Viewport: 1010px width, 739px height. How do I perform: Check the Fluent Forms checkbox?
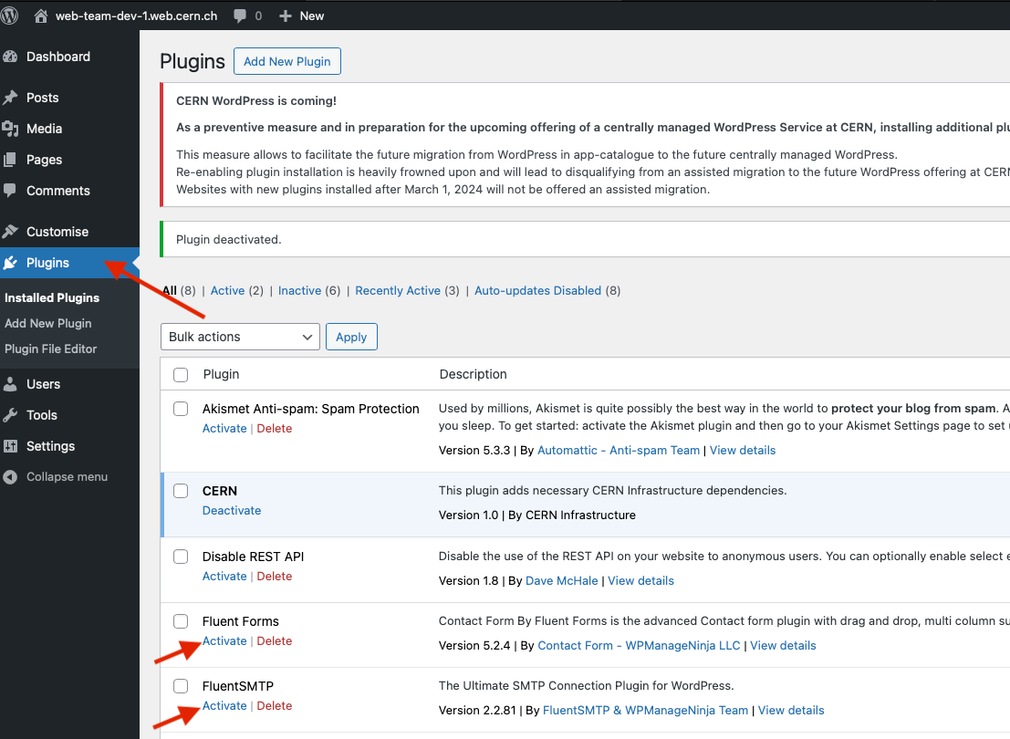(x=181, y=621)
